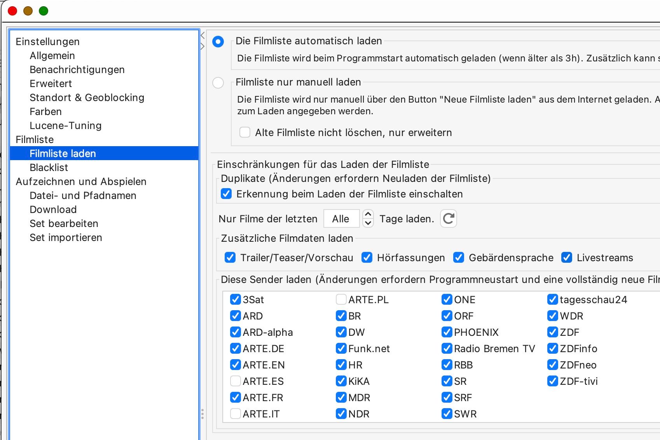660x440 pixels.
Task: Uncheck the Hörfassungen checkbox
Action: pos(367,257)
